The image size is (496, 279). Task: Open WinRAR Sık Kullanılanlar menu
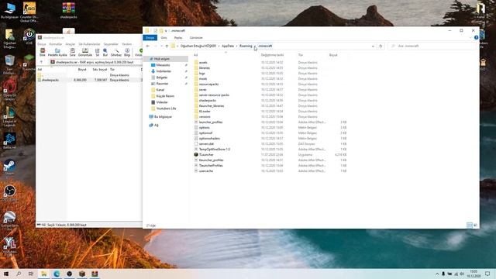tap(89, 44)
